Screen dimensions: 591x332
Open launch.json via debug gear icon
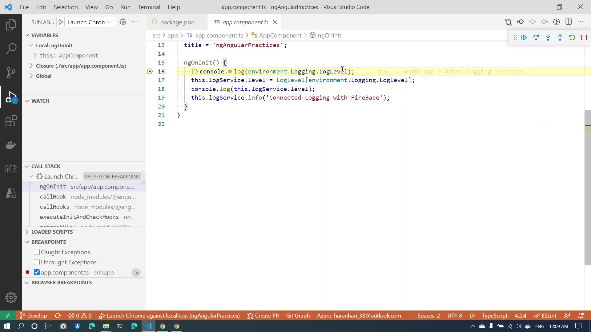(123, 22)
